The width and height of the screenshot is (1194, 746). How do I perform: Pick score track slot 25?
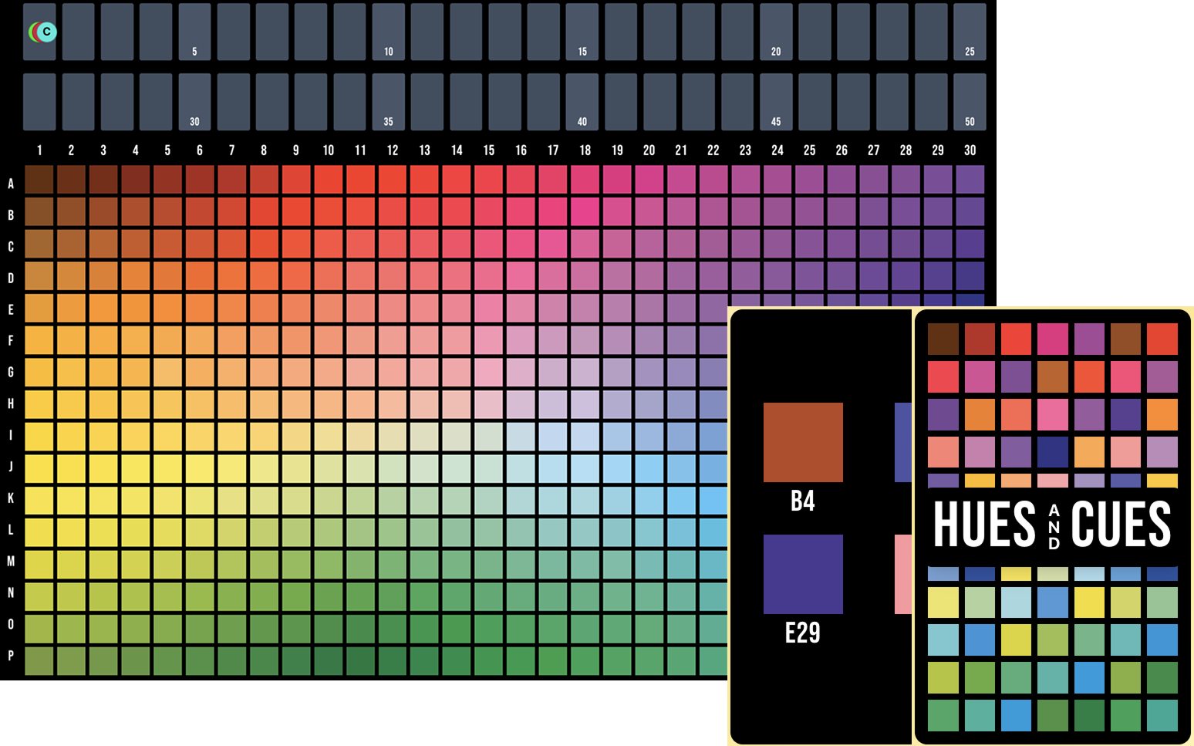pyautogui.click(x=970, y=32)
